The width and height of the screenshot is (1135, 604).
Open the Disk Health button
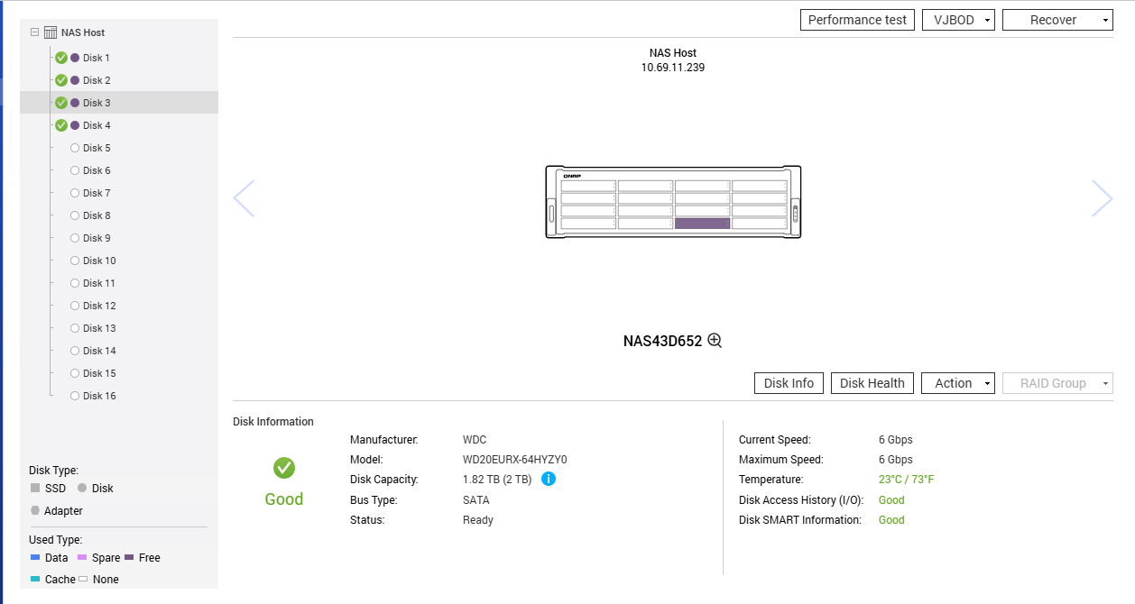[x=872, y=383]
